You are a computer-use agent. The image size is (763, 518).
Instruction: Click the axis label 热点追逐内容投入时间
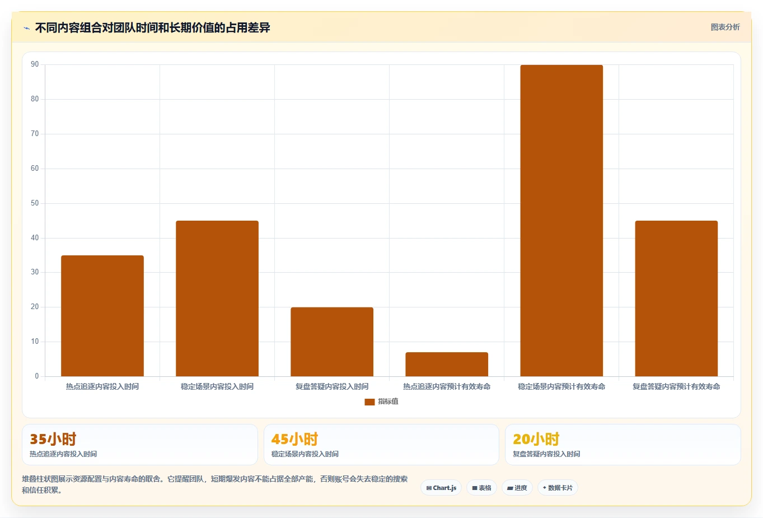(102, 386)
